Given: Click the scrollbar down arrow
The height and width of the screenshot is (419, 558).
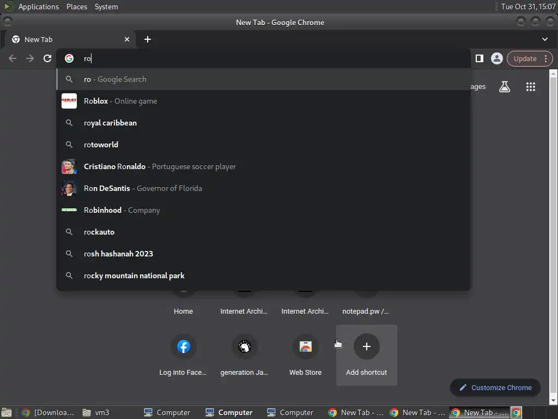Looking at the screenshot, I should pos(553,400).
